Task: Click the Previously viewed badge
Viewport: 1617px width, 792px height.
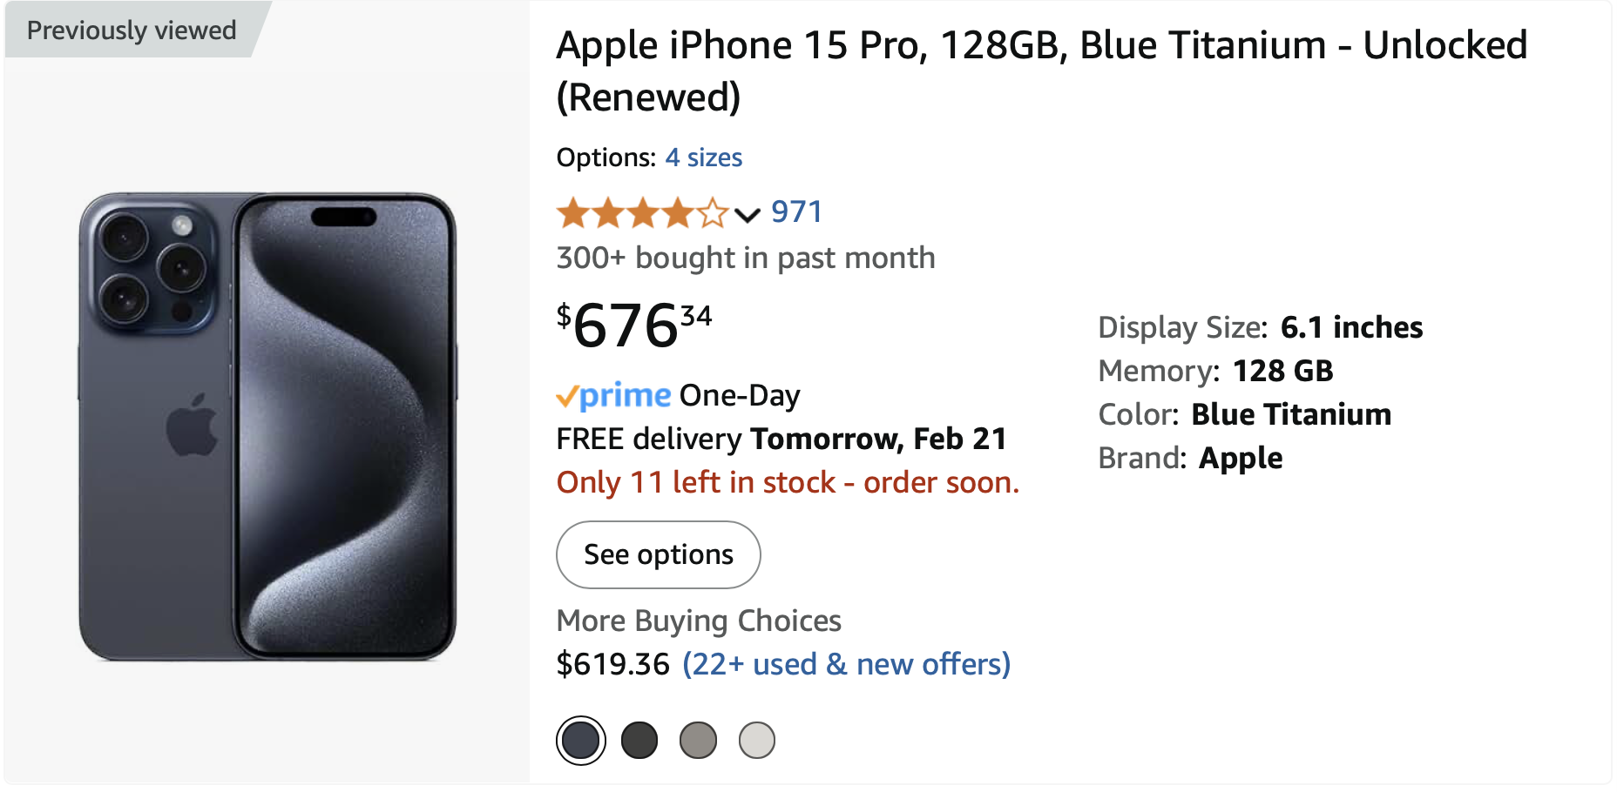Action: click(x=132, y=30)
